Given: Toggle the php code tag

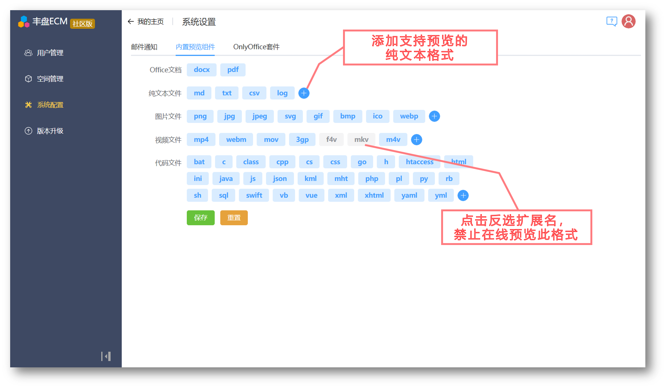Looking at the screenshot, I should pyautogui.click(x=372, y=179).
